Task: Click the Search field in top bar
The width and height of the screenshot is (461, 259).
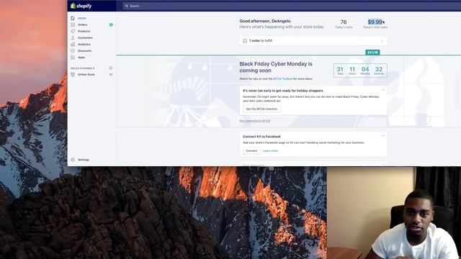Action: [291, 6]
